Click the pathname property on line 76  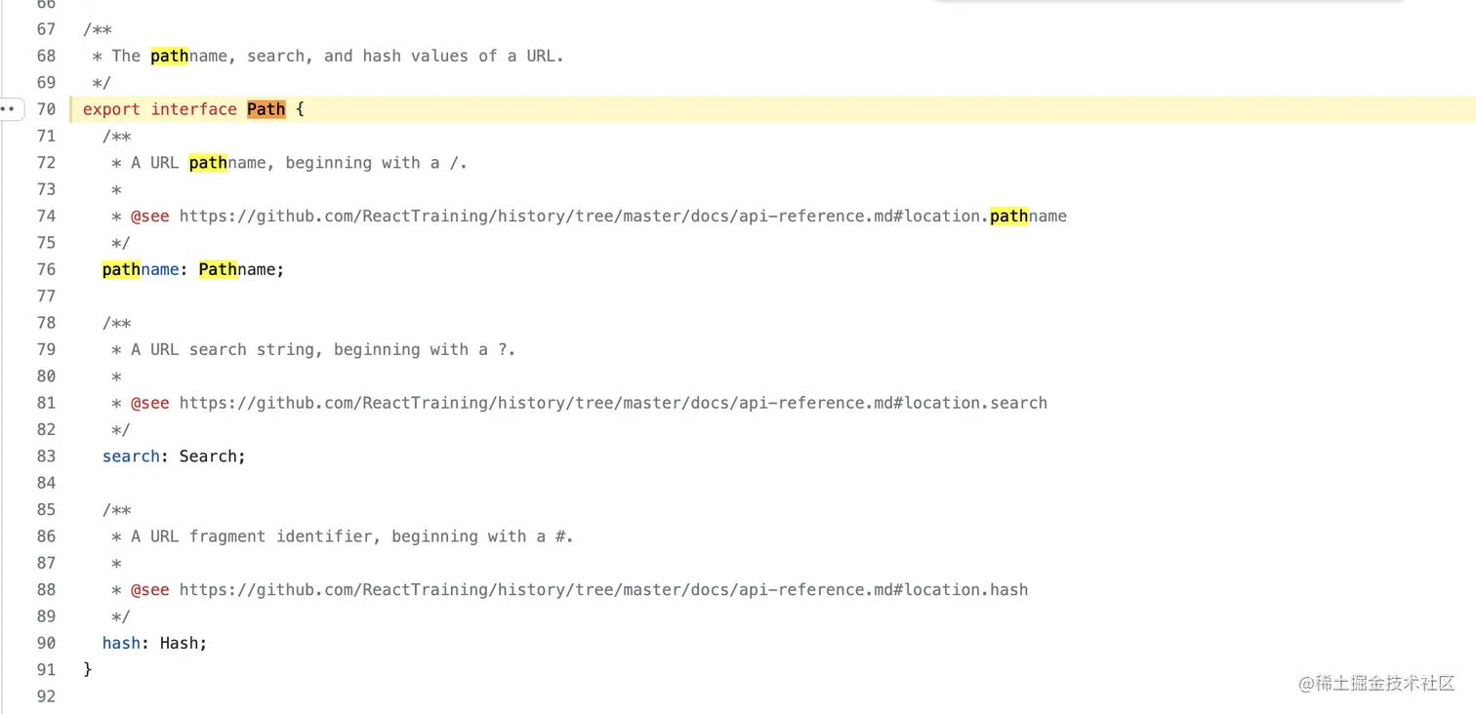[141, 269]
